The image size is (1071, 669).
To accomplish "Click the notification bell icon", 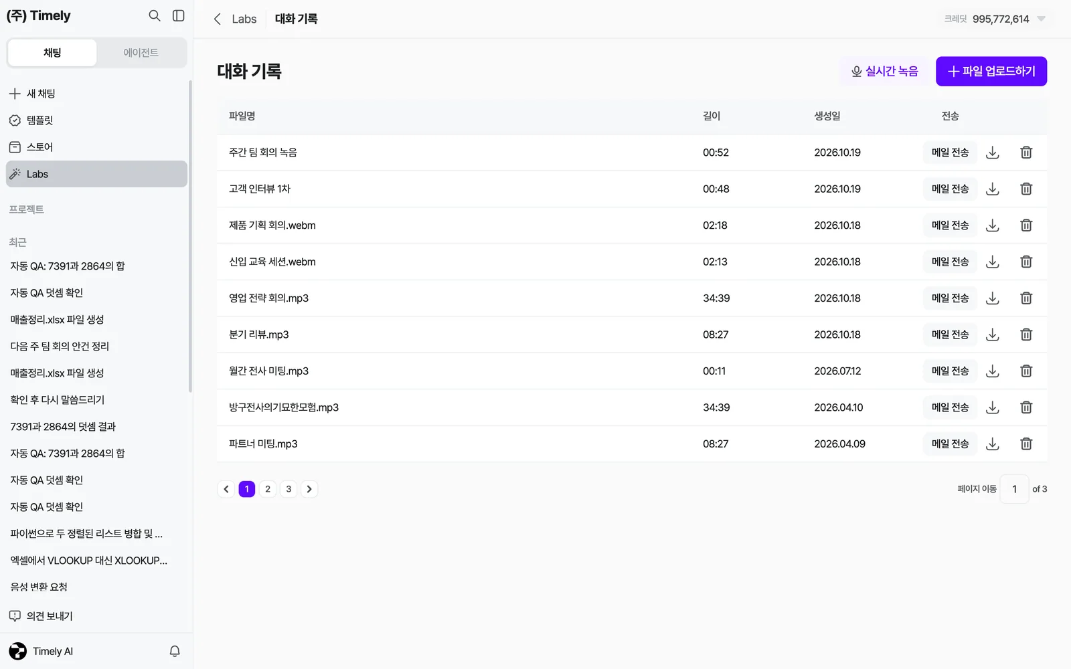I will (175, 651).
